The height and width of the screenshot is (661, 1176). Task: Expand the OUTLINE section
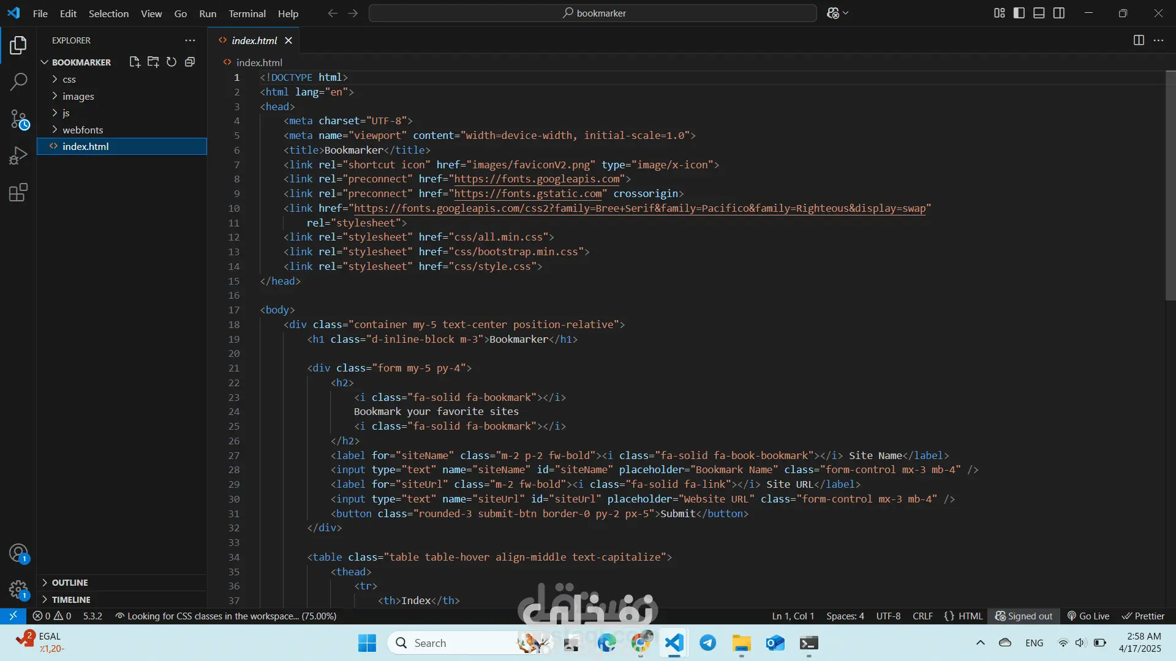[70, 583]
